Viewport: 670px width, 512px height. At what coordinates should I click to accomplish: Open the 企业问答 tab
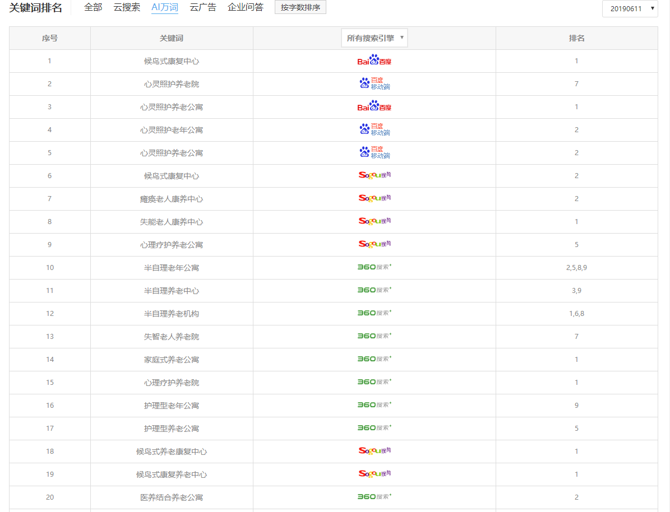[x=245, y=7]
